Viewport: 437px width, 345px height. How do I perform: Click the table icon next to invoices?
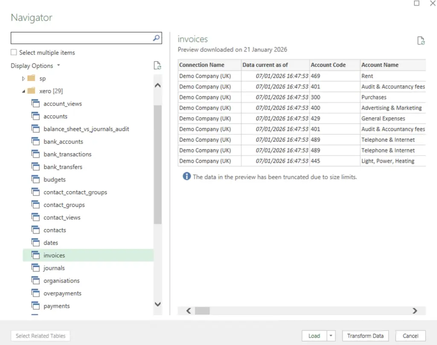click(35, 255)
